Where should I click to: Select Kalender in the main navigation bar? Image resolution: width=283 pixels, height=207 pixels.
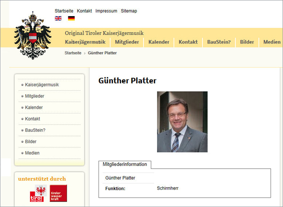159,42
